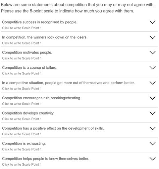Select the 'Competition is a source of failure.' statement
The height and width of the screenshot is (169, 159).
(x=30, y=68)
